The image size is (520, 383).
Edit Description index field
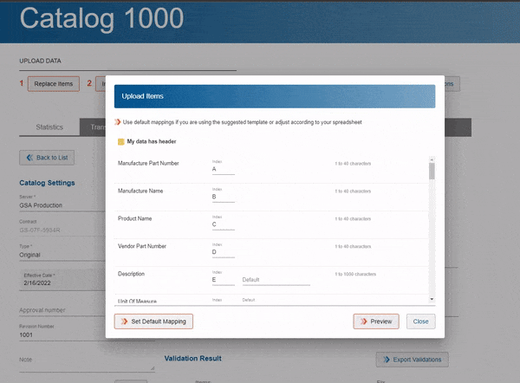[x=224, y=280]
